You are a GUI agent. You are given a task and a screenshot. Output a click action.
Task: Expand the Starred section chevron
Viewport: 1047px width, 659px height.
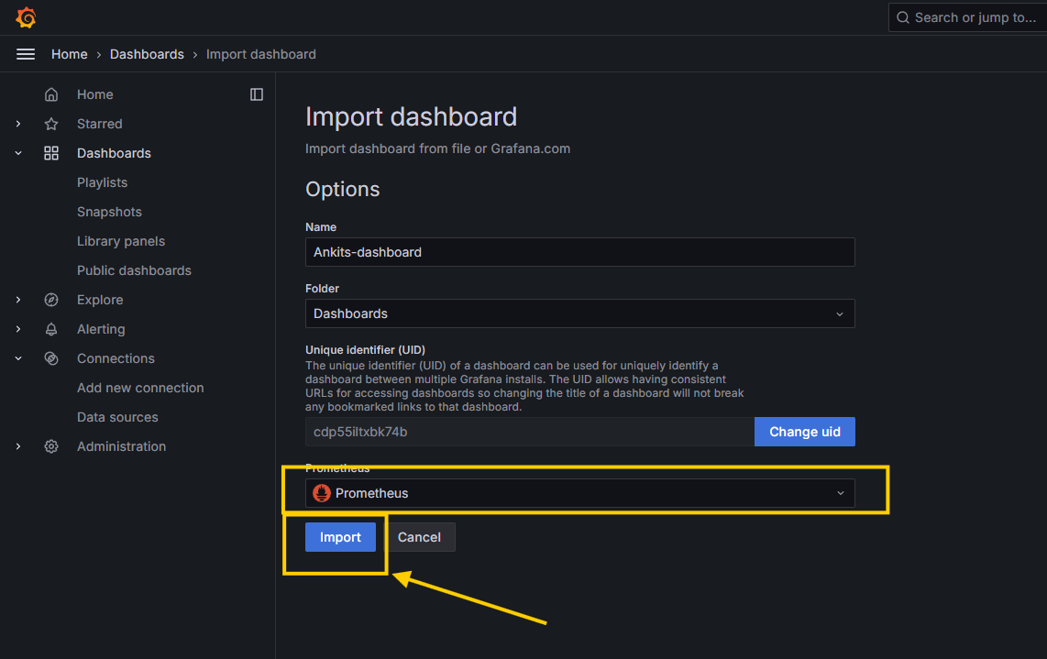click(x=18, y=124)
